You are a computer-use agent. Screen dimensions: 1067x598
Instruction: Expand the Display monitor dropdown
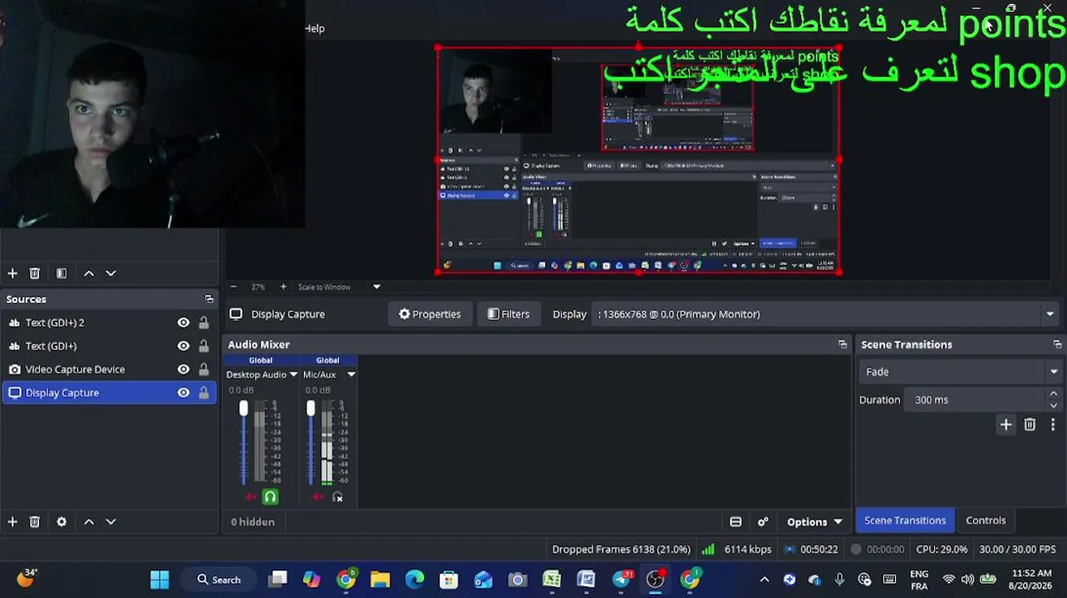pos(1050,314)
